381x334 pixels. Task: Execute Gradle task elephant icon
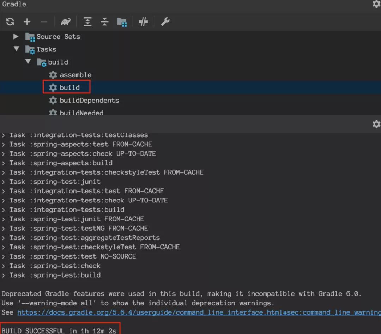tap(66, 22)
